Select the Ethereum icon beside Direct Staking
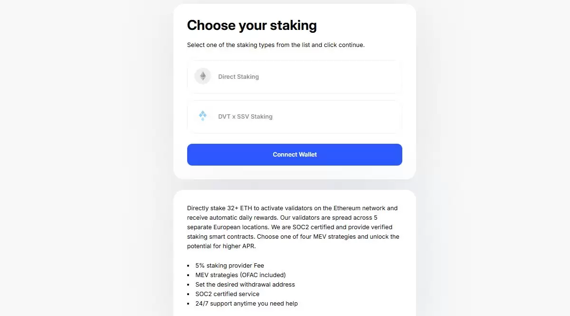The width and height of the screenshot is (570, 316). click(203, 76)
